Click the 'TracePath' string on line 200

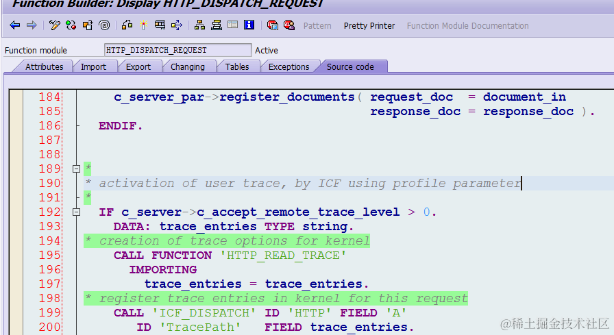tap(200, 327)
